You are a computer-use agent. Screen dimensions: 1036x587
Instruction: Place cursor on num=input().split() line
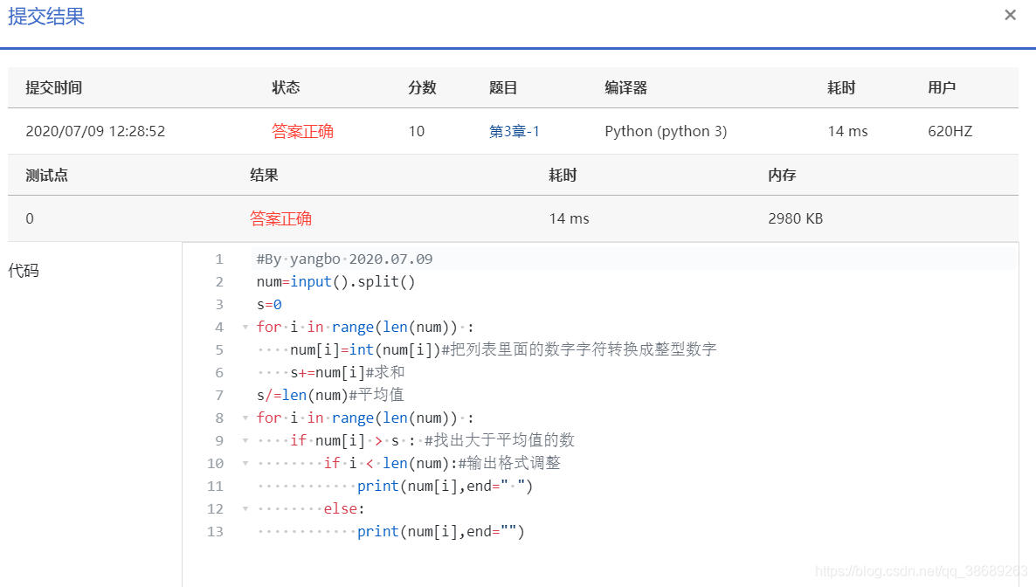coord(335,281)
